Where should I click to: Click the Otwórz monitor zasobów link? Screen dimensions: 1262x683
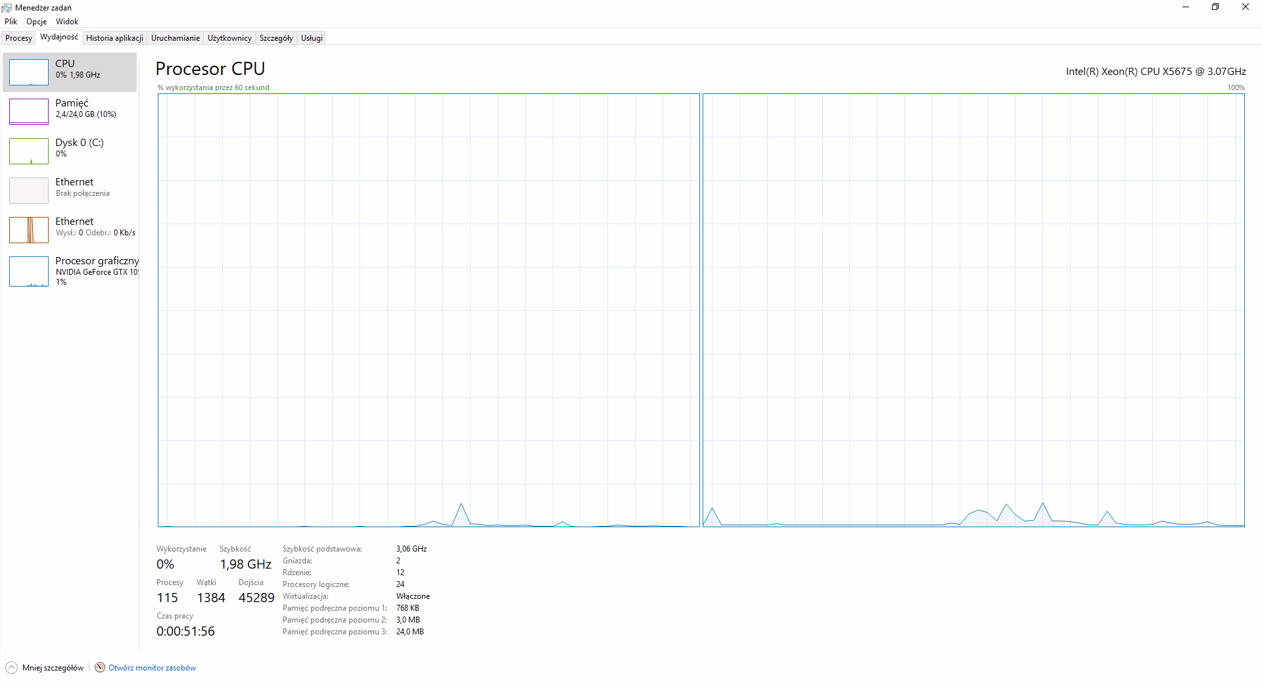(152, 668)
